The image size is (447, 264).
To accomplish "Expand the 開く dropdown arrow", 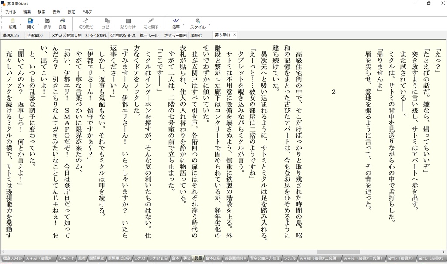I will click(x=38, y=24).
